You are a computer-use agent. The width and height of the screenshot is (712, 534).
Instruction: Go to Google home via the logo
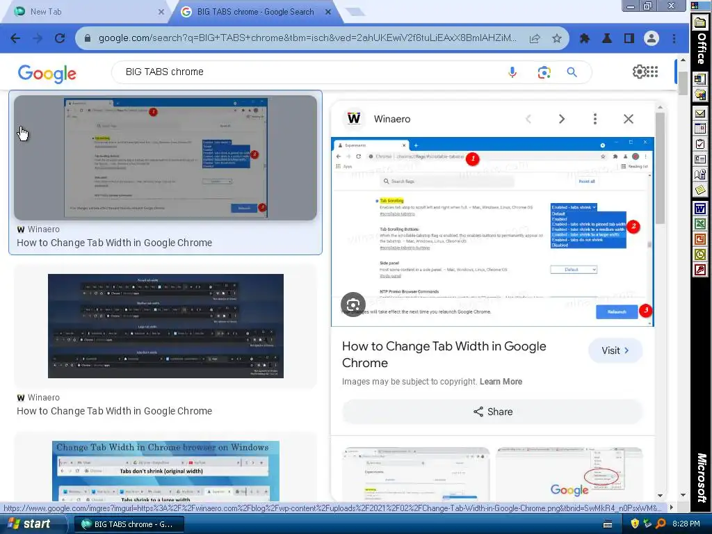pyautogui.click(x=47, y=74)
